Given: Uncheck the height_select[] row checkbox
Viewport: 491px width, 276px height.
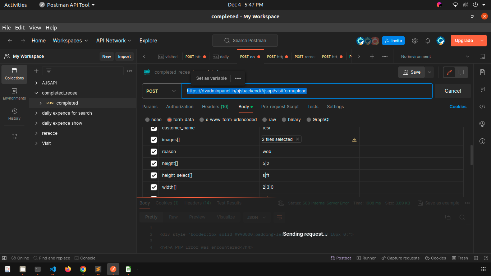Looking at the screenshot, I should coord(154,175).
